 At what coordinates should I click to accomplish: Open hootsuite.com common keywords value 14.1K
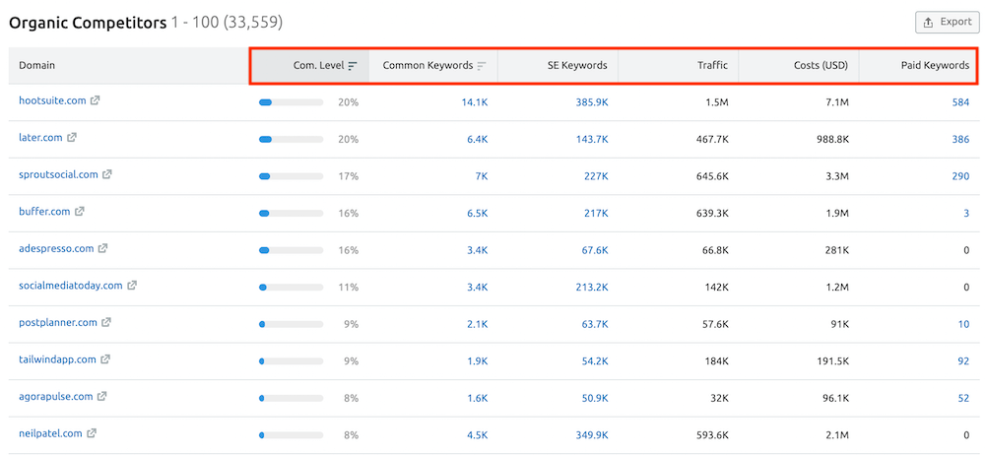(474, 101)
